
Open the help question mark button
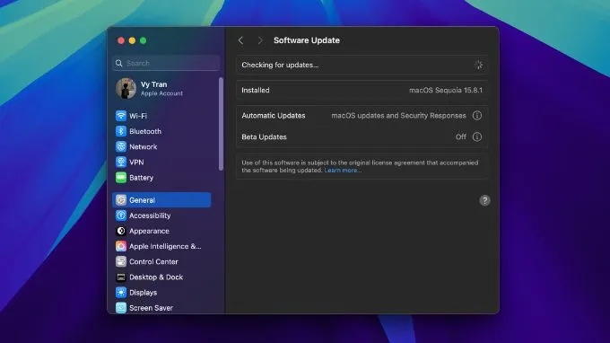click(484, 200)
